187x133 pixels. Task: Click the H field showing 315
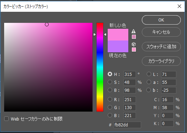pyautogui.click(x=130, y=74)
